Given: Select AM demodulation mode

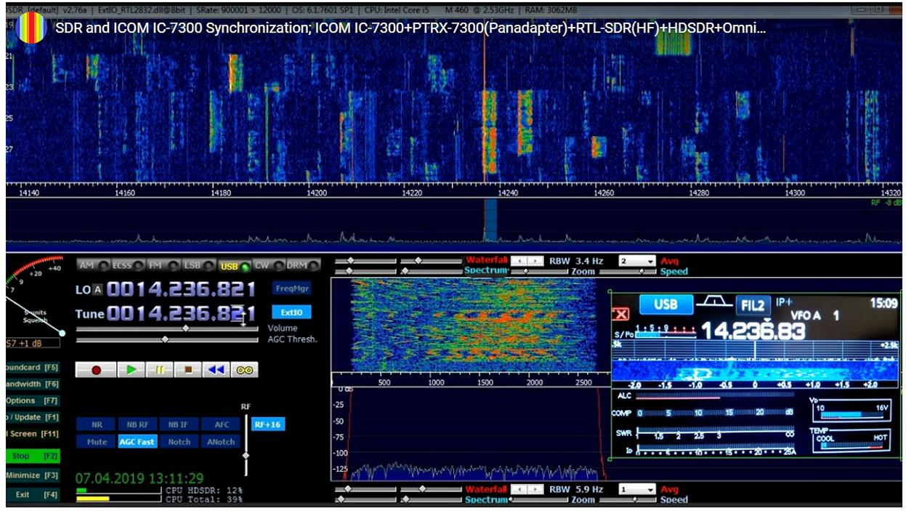Looking at the screenshot, I should (x=94, y=265).
